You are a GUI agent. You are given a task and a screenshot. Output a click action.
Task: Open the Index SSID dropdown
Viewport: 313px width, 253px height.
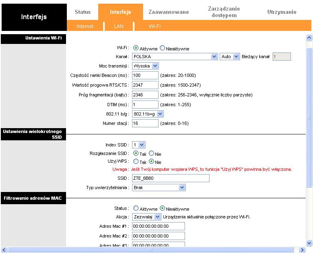pyautogui.click(x=139, y=145)
